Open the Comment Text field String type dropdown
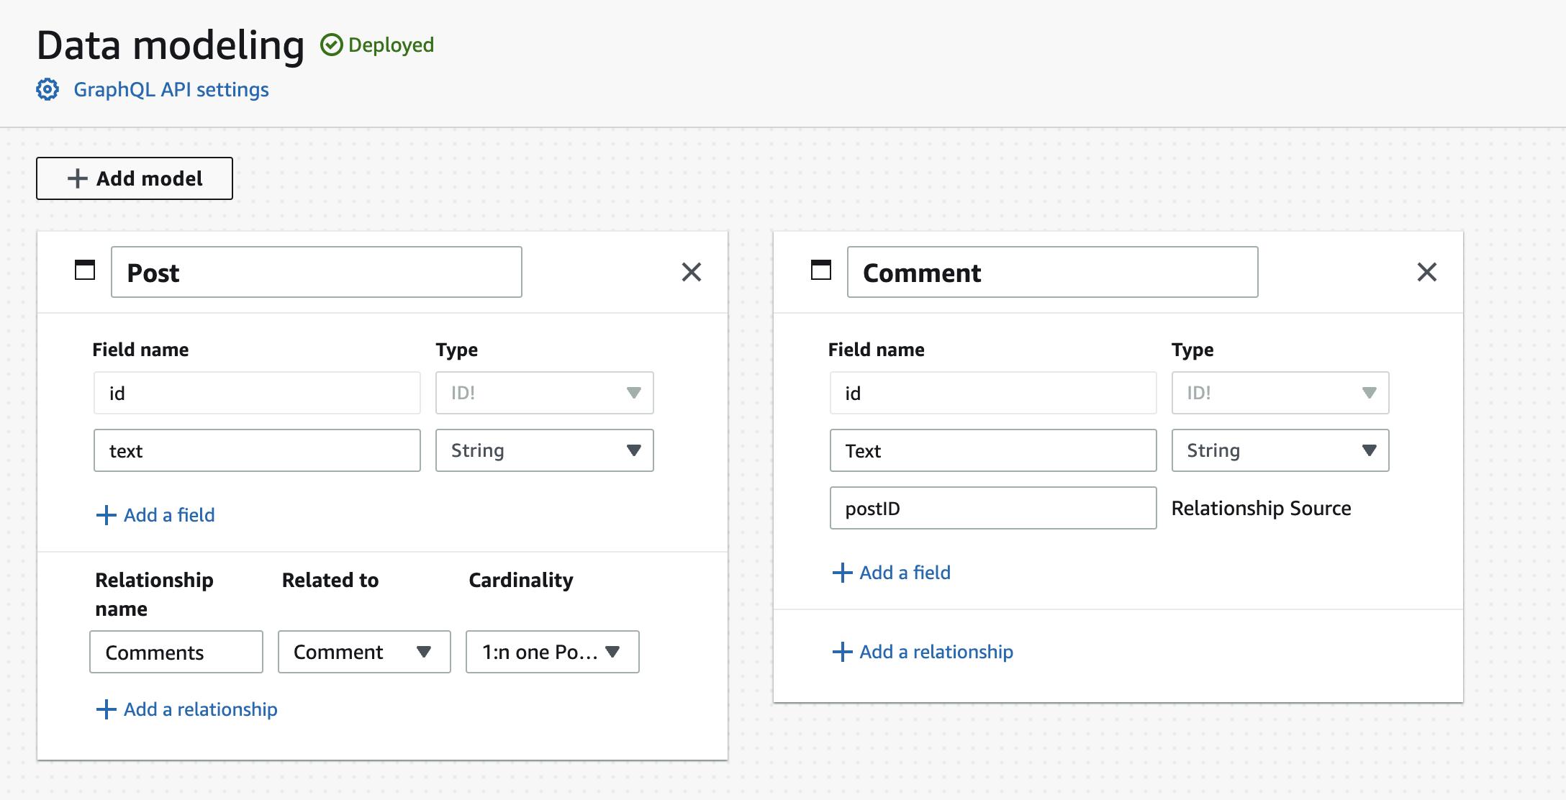The height and width of the screenshot is (800, 1566). [1280, 450]
